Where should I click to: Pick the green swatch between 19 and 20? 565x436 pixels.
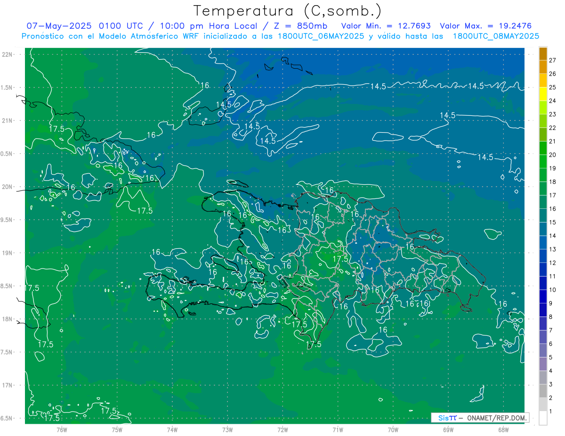[x=543, y=161]
